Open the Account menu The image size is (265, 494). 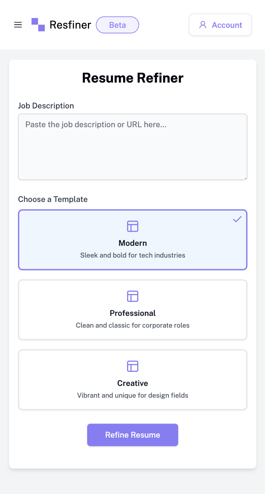coord(220,25)
